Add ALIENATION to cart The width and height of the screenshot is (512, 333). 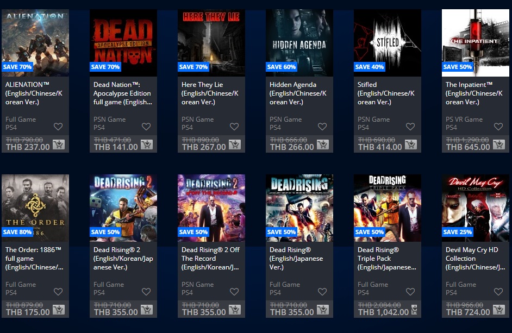point(59,144)
